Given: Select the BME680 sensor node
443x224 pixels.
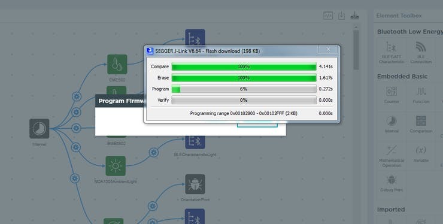Looking at the screenshot, I should point(117,65).
